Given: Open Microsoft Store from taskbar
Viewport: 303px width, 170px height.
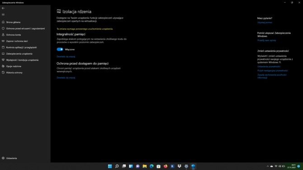Looking at the screenshot, I should pos(158,166).
